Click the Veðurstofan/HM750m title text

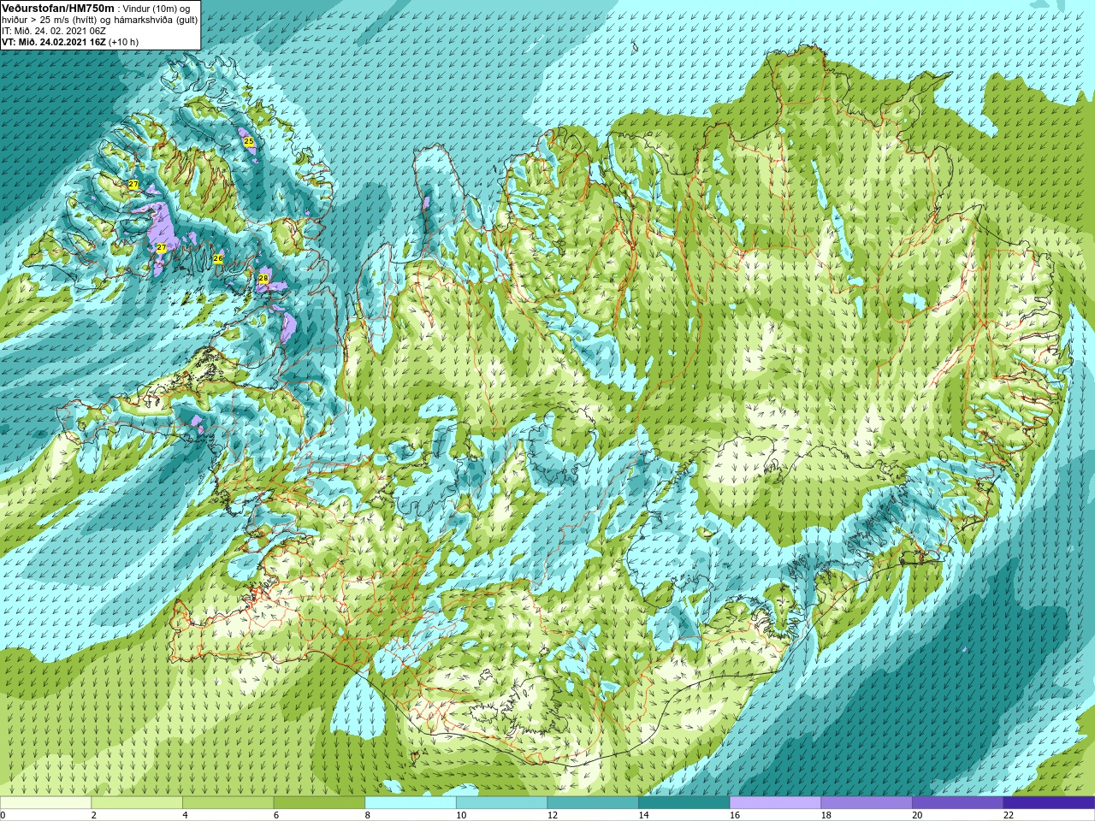tap(58, 8)
